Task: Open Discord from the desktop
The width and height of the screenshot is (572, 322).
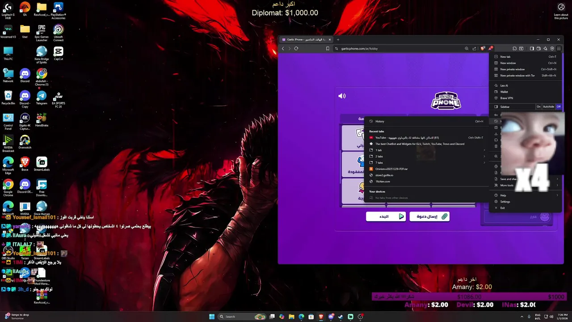Action: [25, 76]
